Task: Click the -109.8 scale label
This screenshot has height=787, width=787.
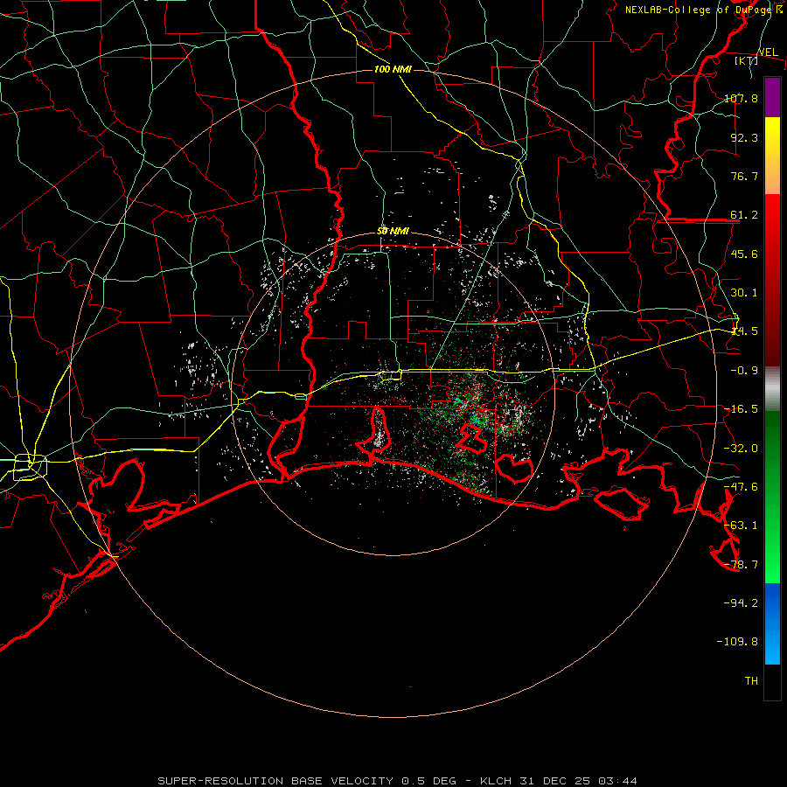Action: (x=737, y=642)
